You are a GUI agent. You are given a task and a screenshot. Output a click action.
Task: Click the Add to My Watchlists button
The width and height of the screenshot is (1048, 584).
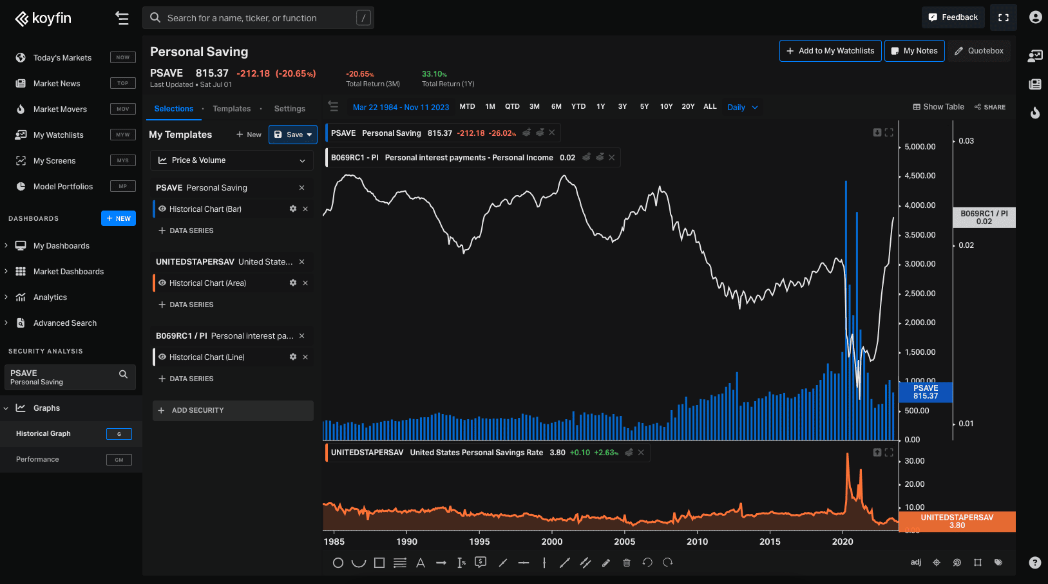point(830,51)
